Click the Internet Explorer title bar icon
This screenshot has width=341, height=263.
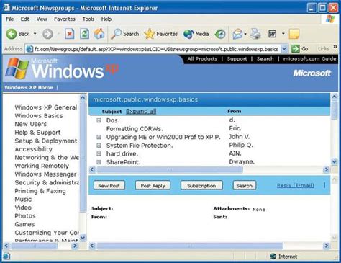(x=6, y=8)
